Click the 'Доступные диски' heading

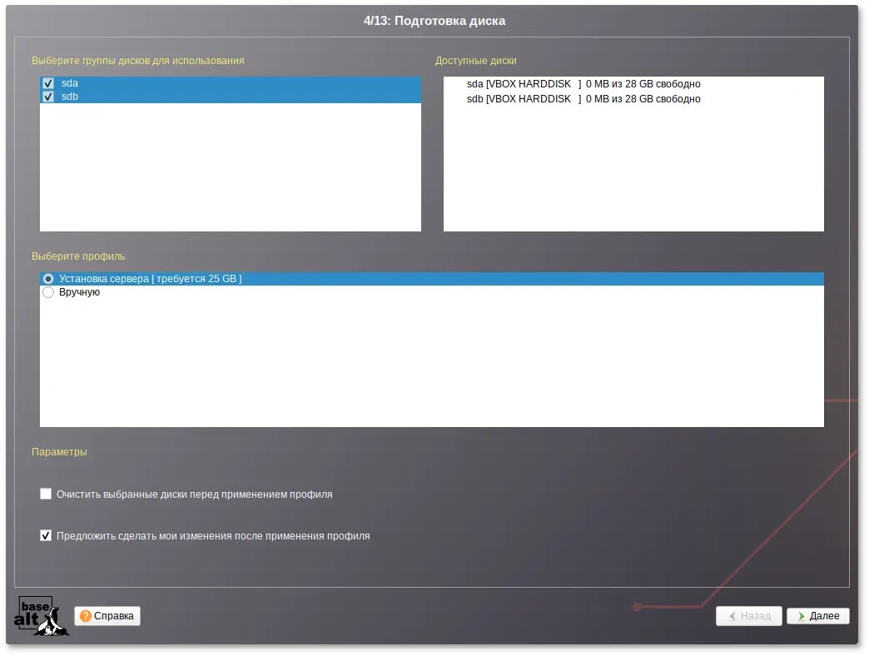tap(475, 61)
